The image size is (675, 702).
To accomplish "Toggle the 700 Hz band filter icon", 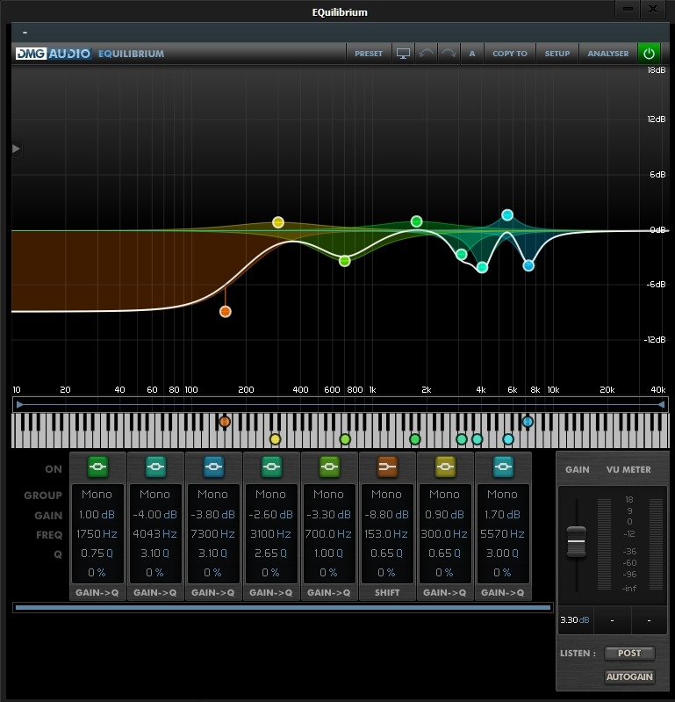I will point(329,467).
